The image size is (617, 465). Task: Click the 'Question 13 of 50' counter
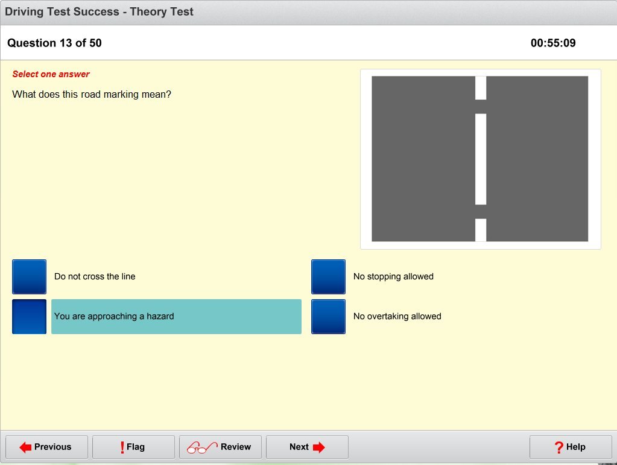[54, 43]
